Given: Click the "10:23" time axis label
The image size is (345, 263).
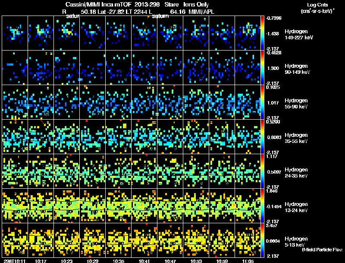Looking at the screenshot, I should coord(67,261).
